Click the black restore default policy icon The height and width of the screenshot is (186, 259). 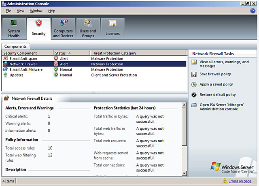(194, 95)
